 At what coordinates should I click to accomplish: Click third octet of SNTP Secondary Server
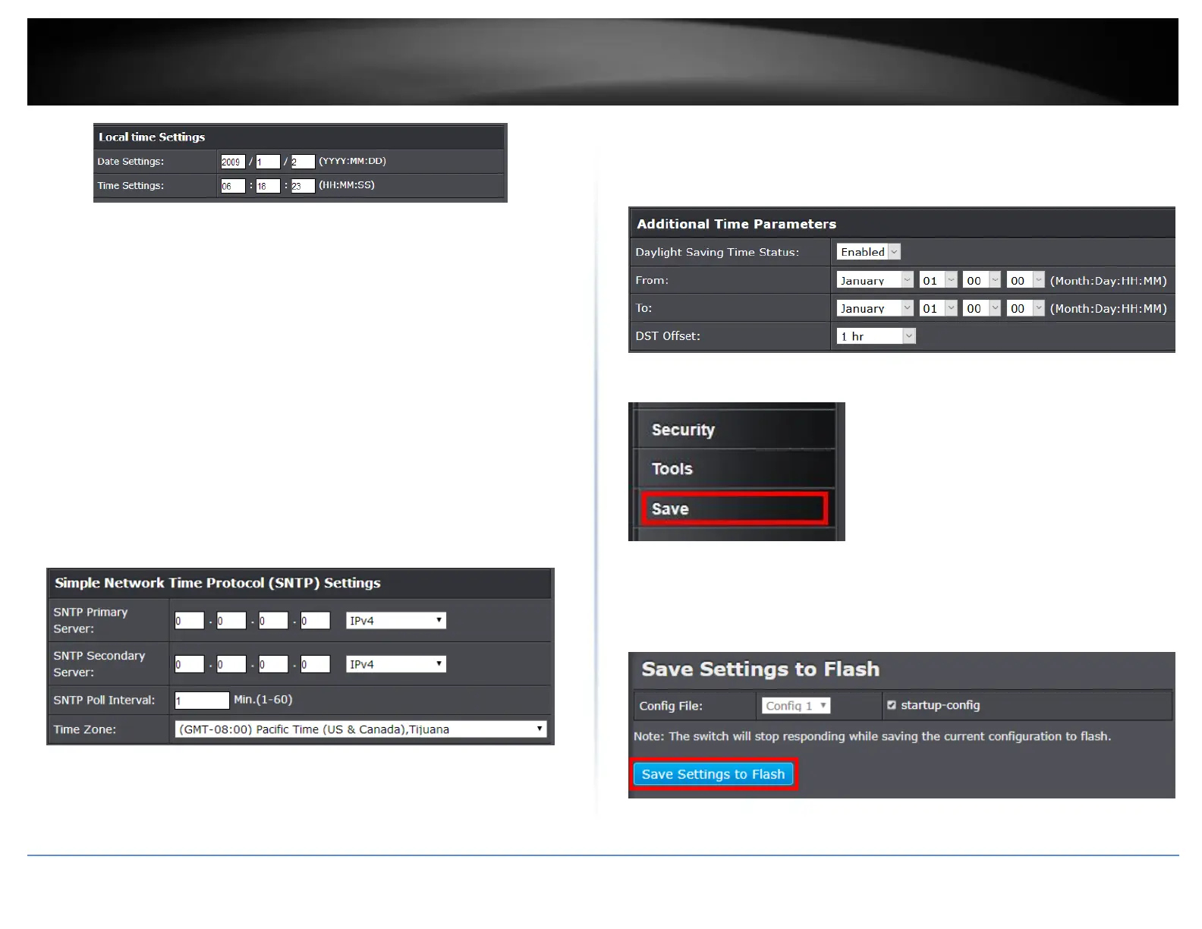tap(273, 664)
